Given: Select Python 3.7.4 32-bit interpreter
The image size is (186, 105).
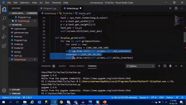Looking at the screenshot, I should 11,97.
